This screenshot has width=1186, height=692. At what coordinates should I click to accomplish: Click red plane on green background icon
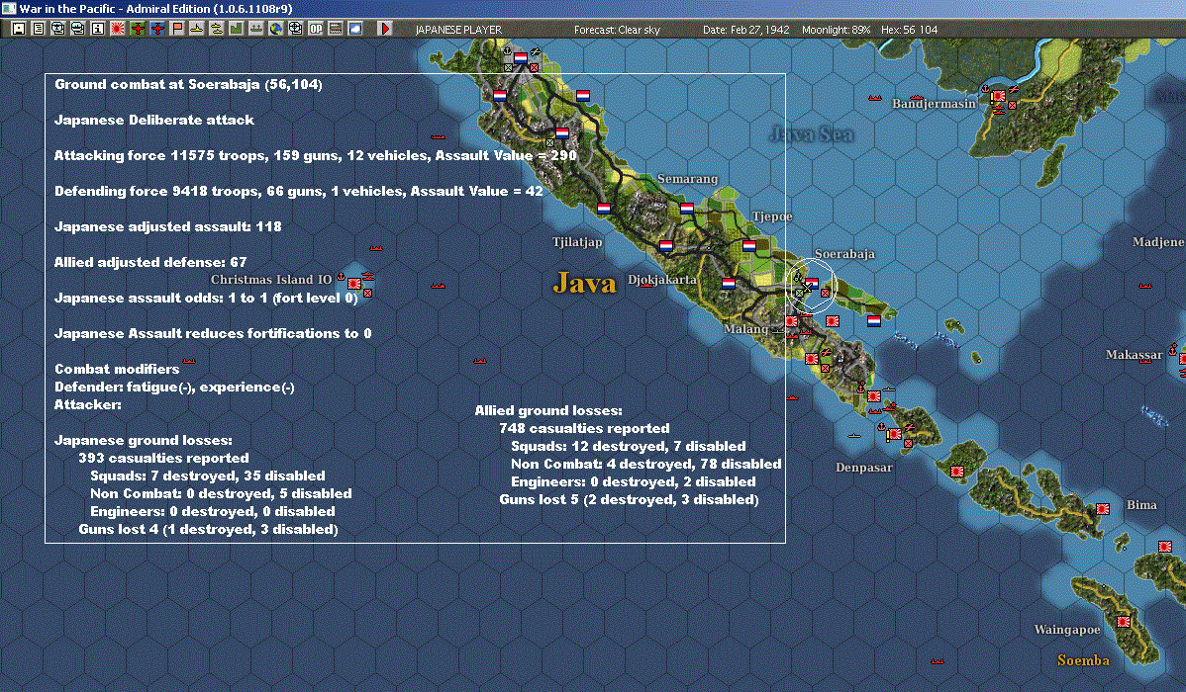(138, 29)
